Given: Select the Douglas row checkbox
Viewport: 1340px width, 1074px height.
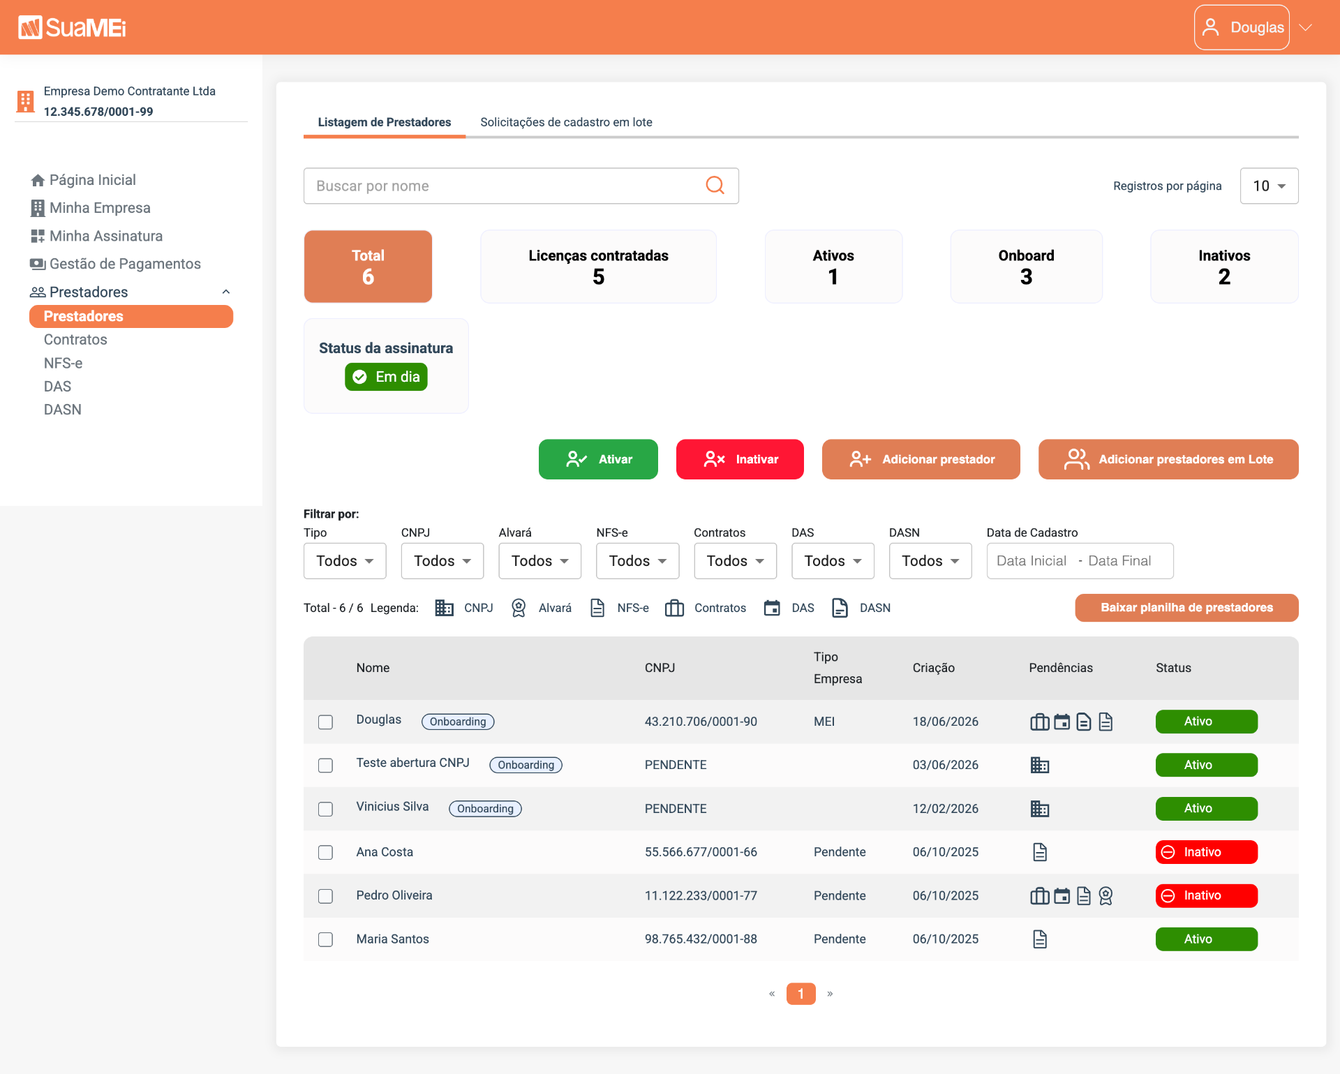Looking at the screenshot, I should 325,722.
